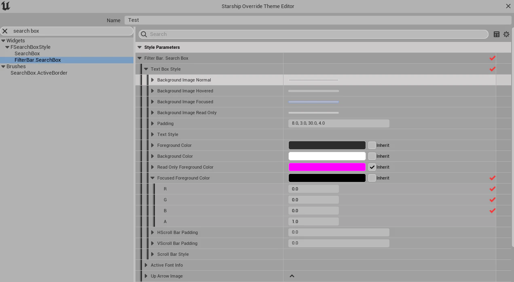Expand the Text Style property
Image resolution: width=514 pixels, height=282 pixels.
pos(152,134)
